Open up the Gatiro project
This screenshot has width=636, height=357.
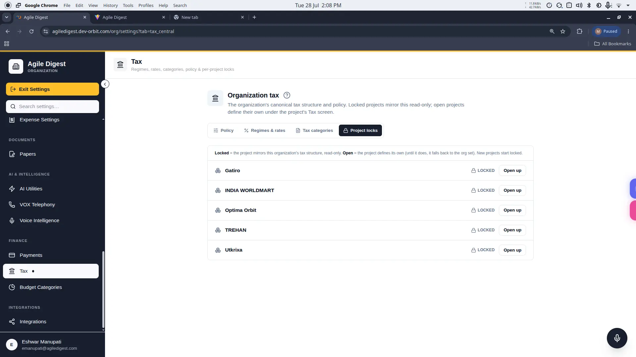(x=512, y=171)
